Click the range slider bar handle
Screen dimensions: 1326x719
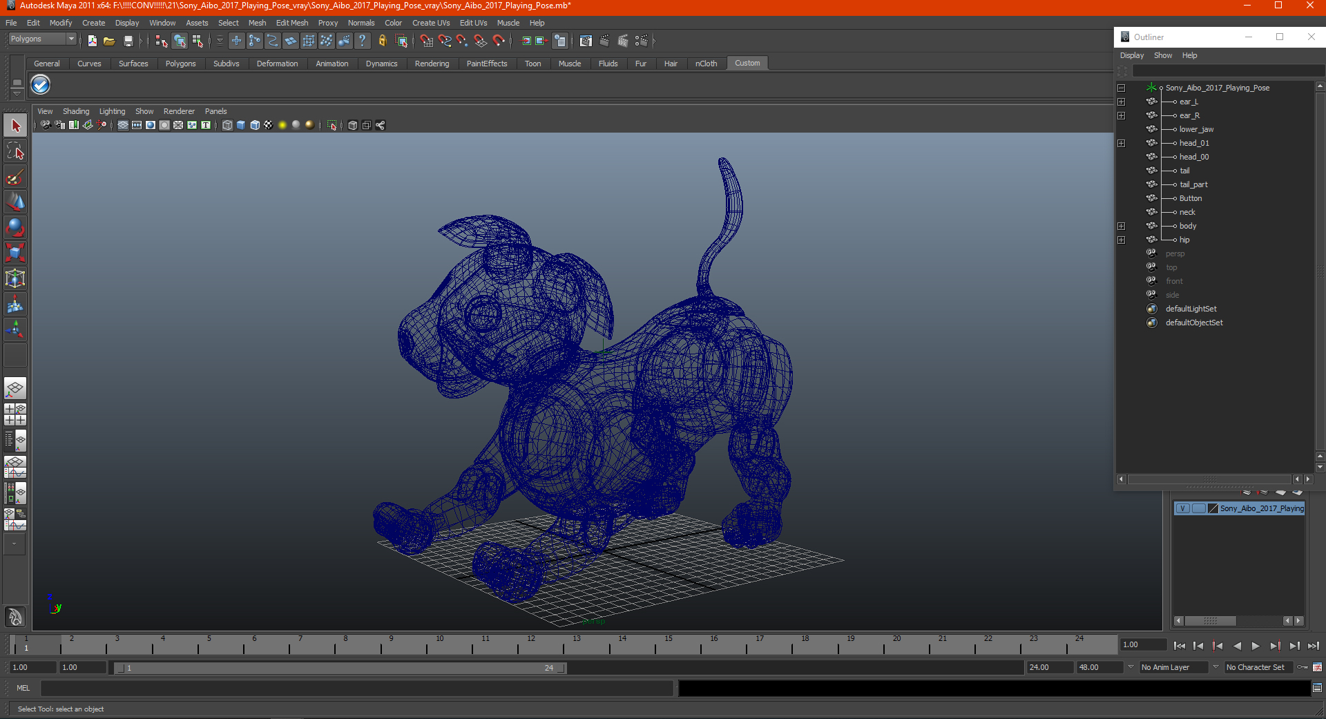pos(340,668)
